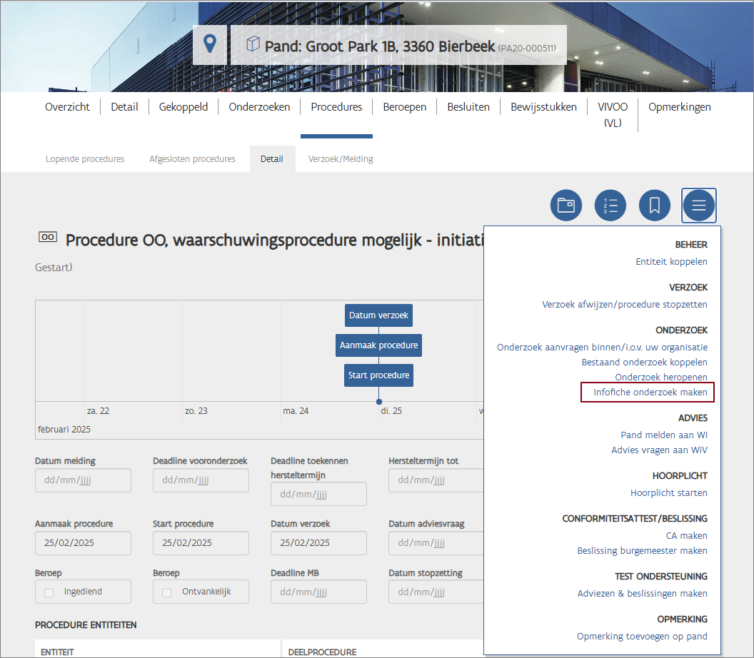Viewport: 754px width, 658px height.
Task: Open the Bewijsstukken tab
Action: (x=543, y=107)
